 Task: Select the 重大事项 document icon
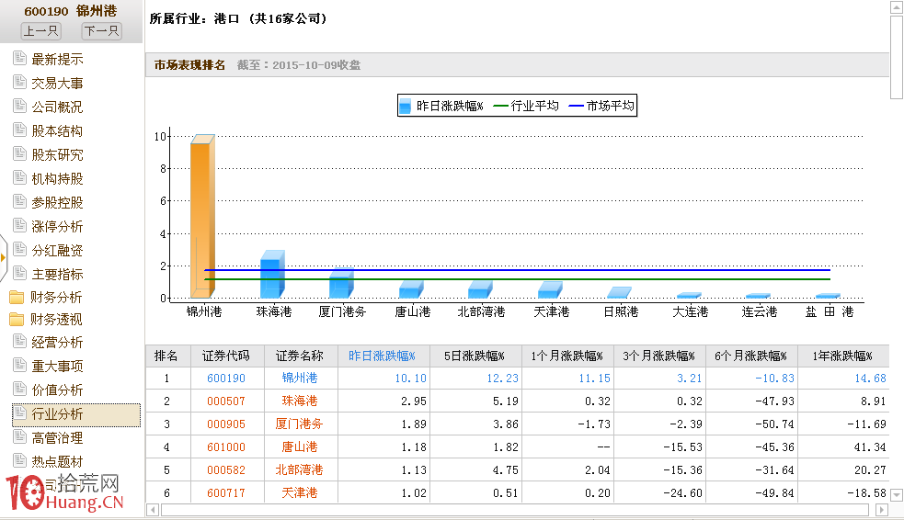point(19,366)
